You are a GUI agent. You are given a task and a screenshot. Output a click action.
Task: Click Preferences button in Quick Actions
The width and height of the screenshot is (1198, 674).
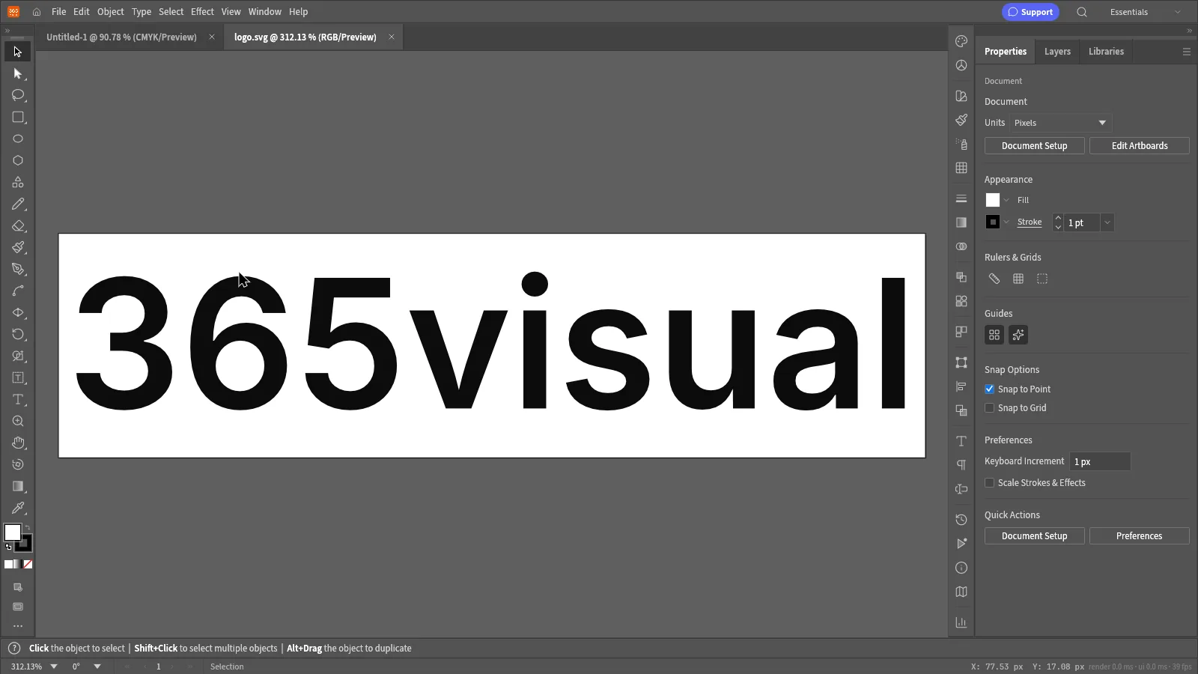[1140, 536]
